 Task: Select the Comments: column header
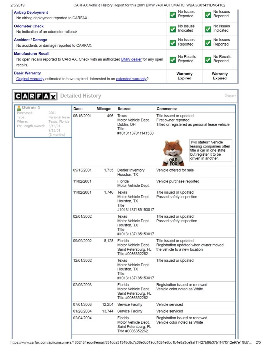pyautogui.click(x=167, y=109)
